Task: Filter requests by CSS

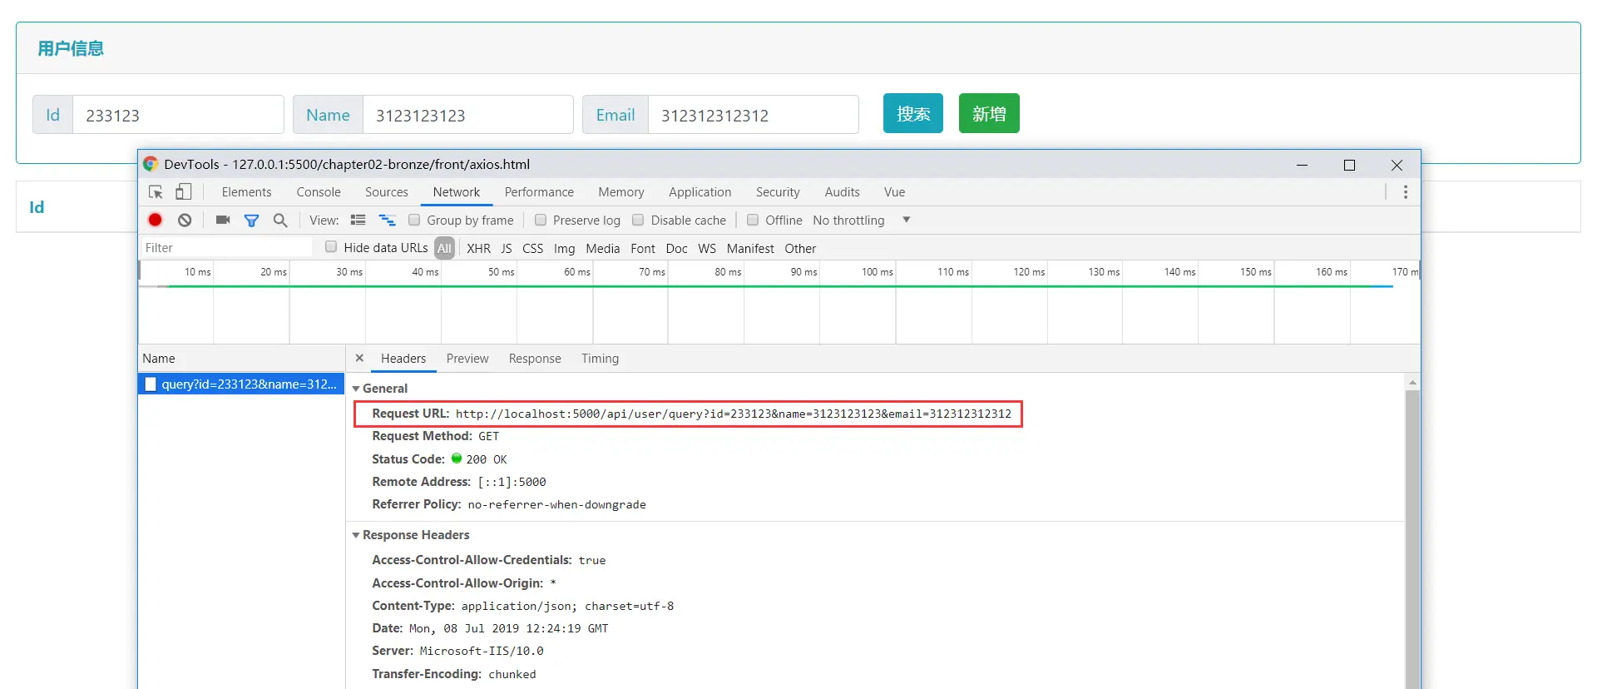Action: coord(533,248)
